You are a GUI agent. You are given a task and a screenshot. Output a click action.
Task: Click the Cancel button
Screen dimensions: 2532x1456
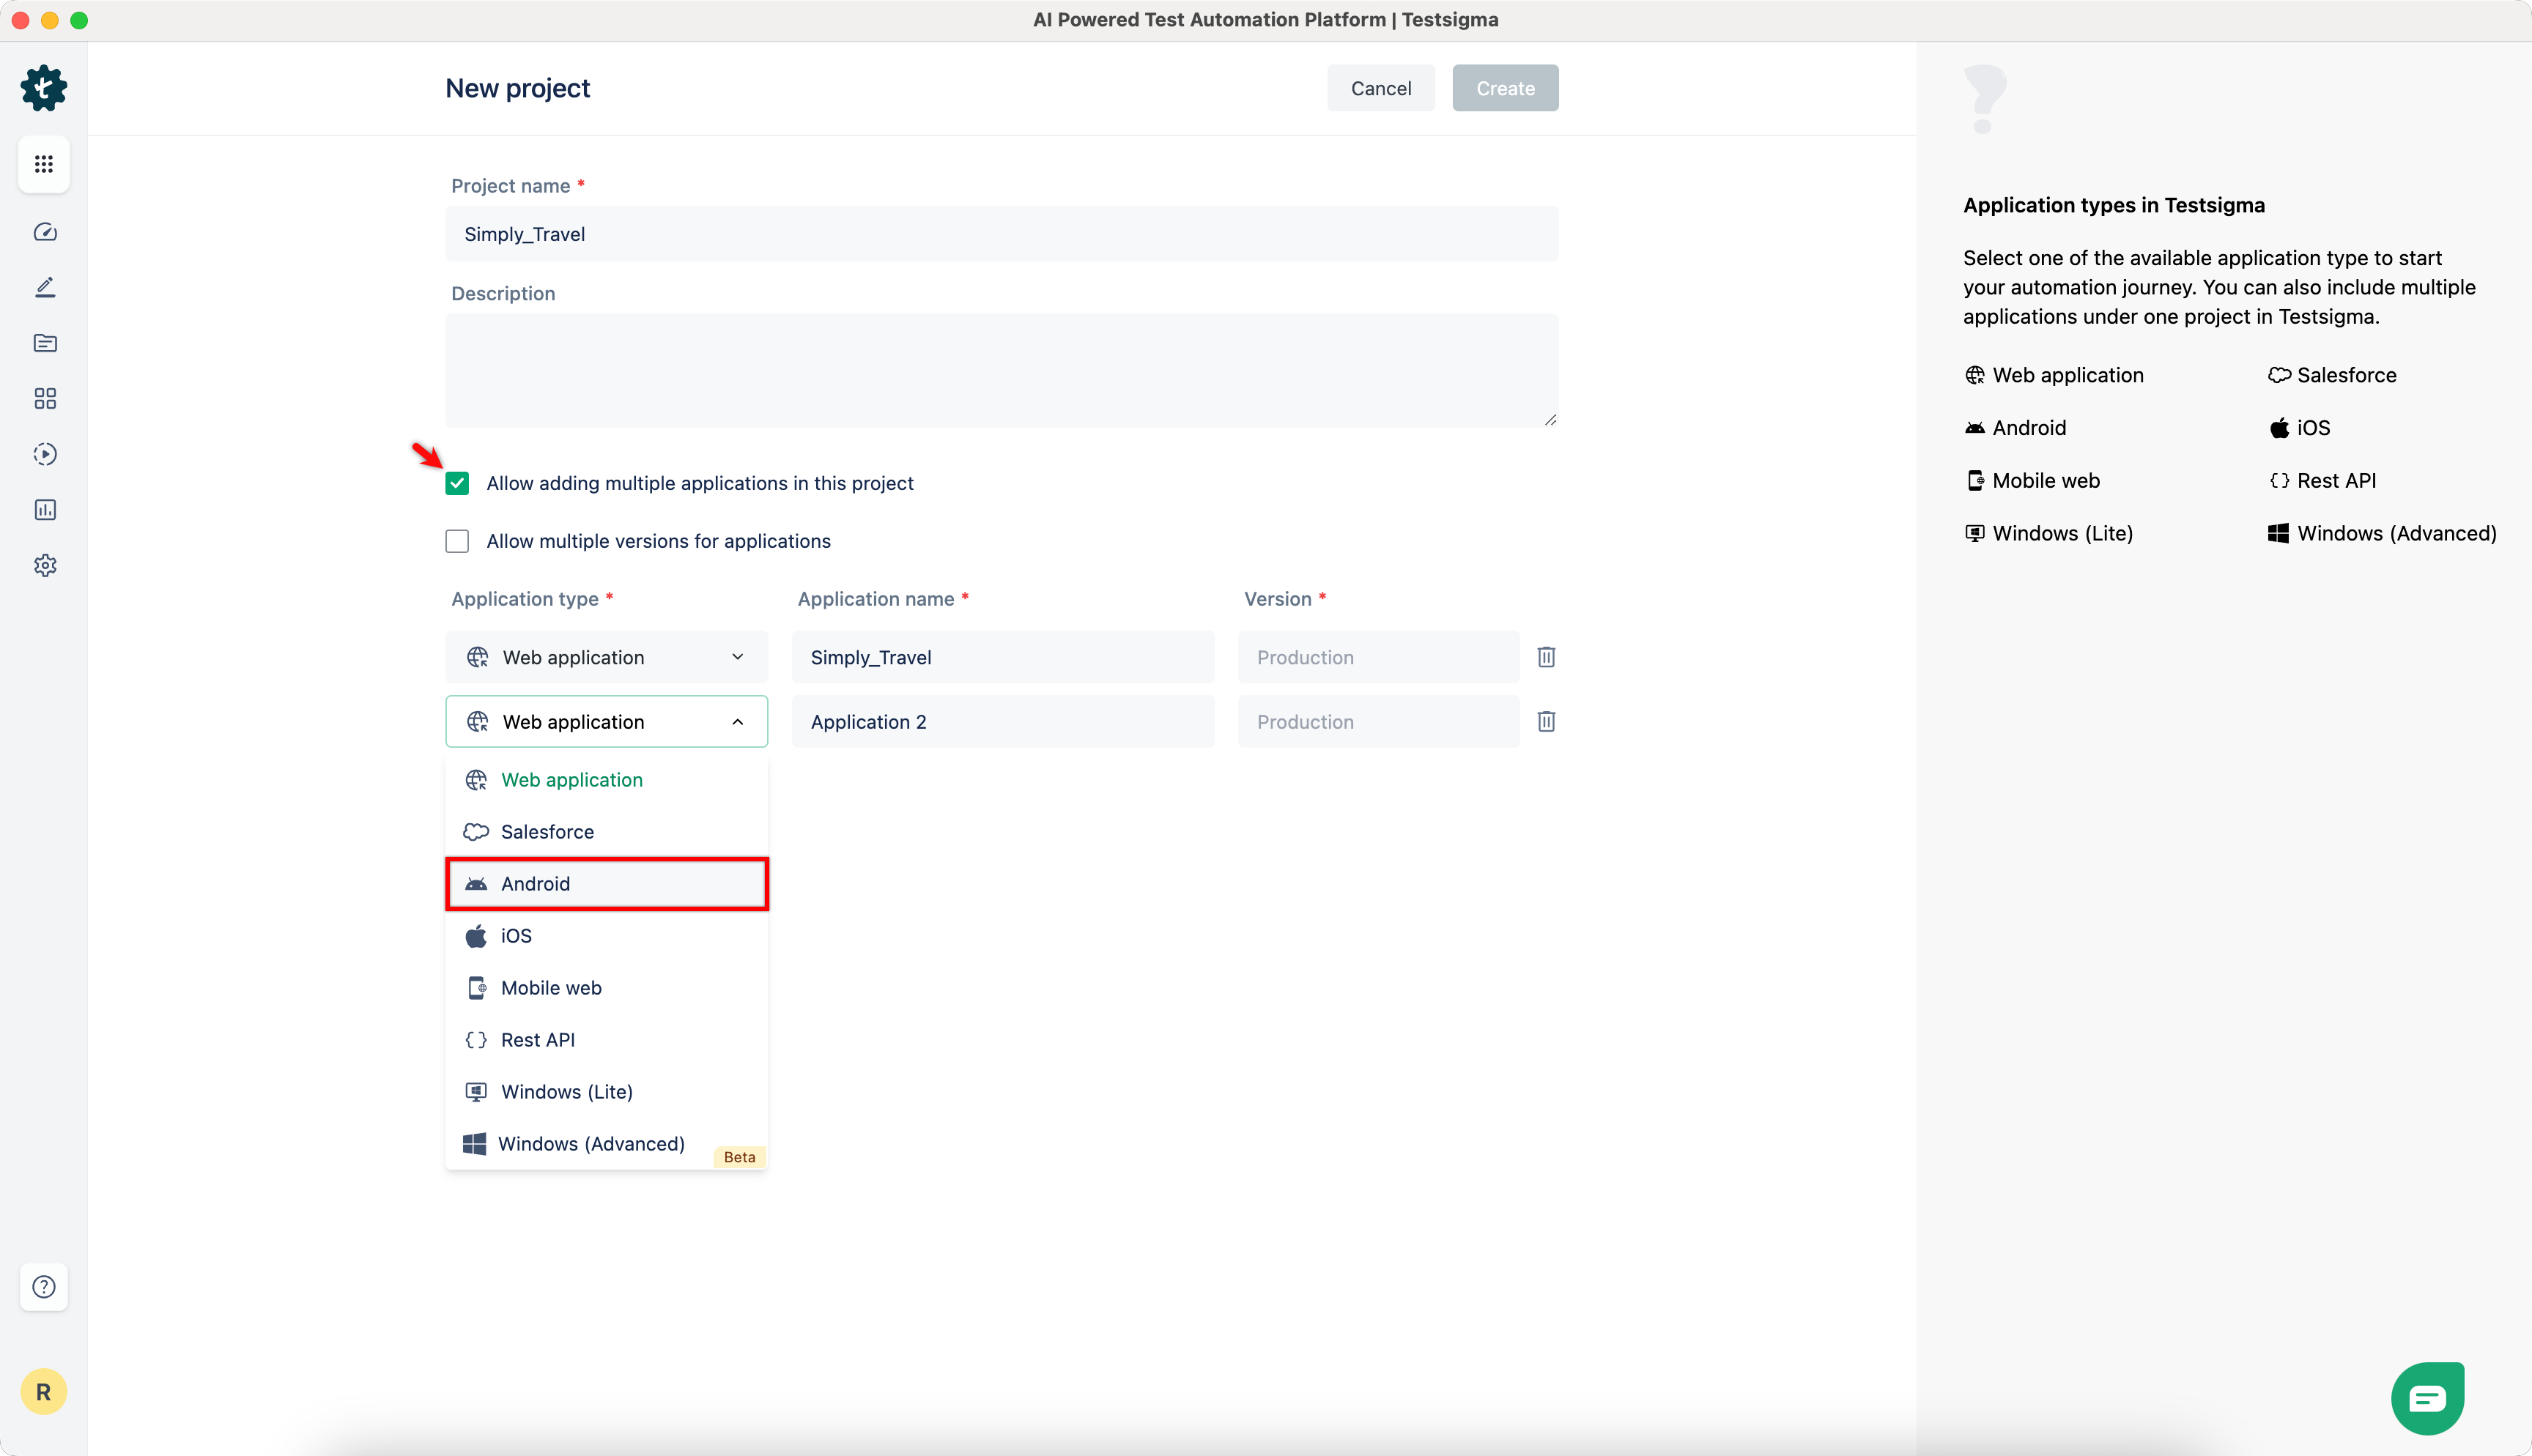click(1381, 88)
